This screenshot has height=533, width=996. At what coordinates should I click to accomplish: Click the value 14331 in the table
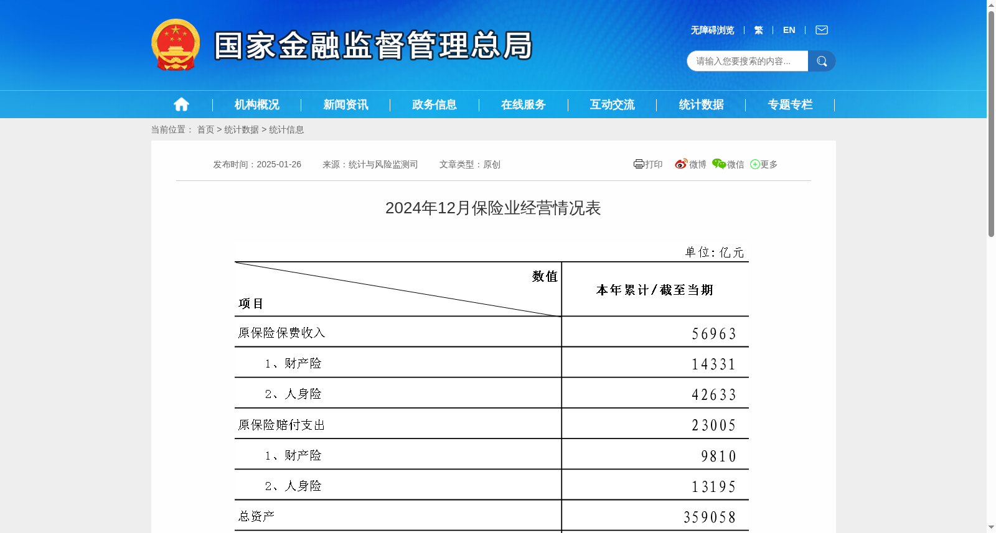pos(714,364)
